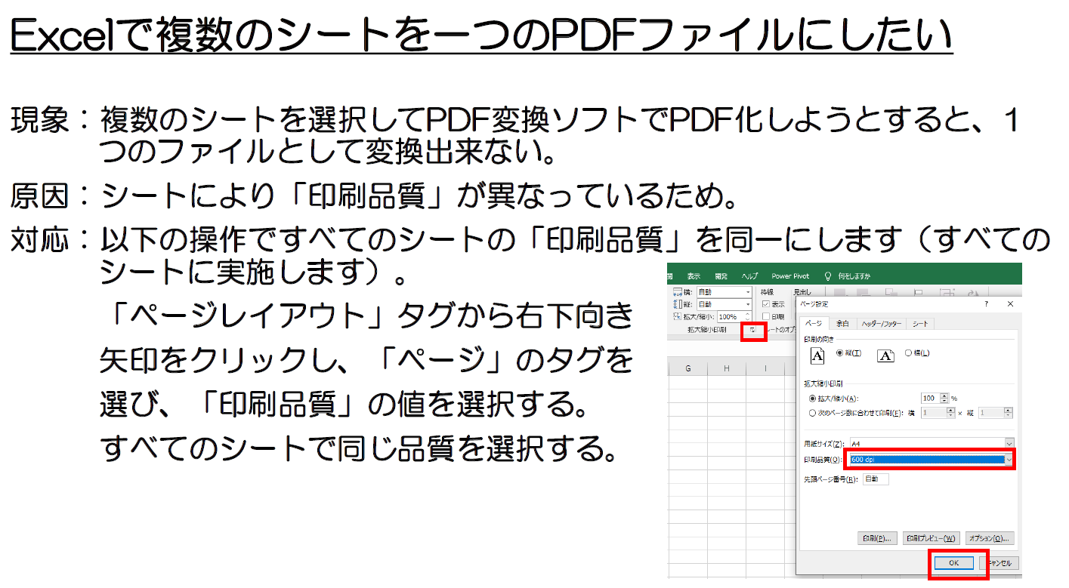Select column G header

(x=688, y=368)
